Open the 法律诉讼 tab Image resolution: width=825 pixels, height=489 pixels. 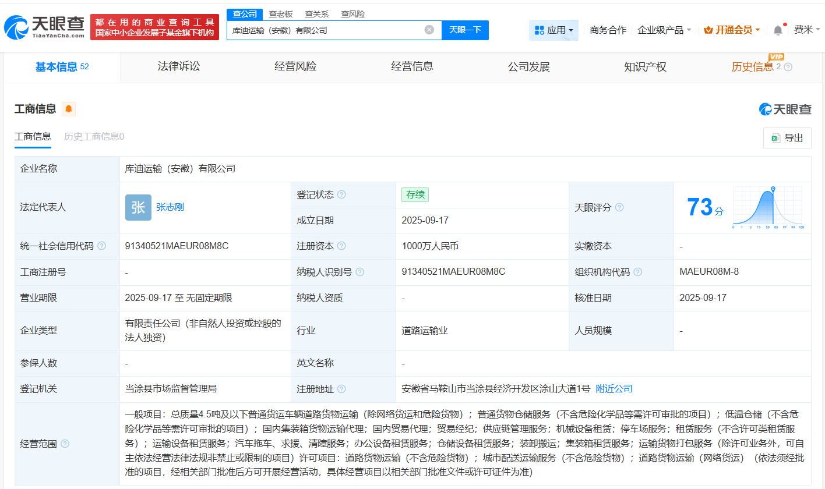point(178,66)
